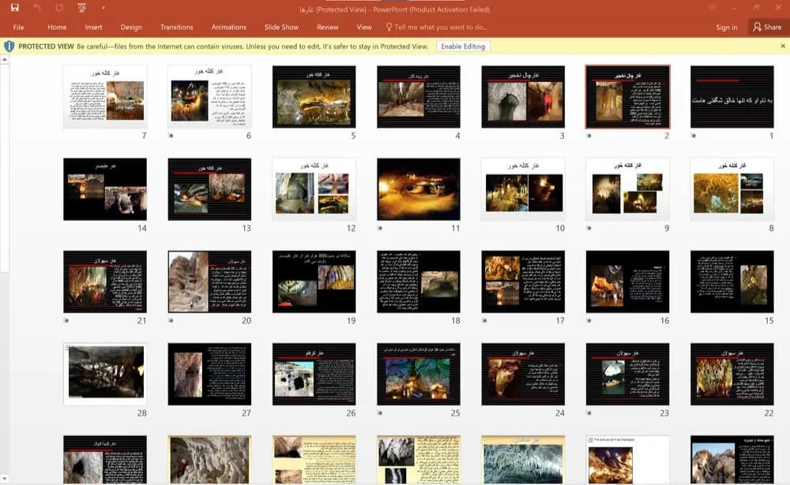Image resolution: width=790 pixels, height=485 pixels.
Task: Click the animation star under slide 11
Action: point(380,228)
